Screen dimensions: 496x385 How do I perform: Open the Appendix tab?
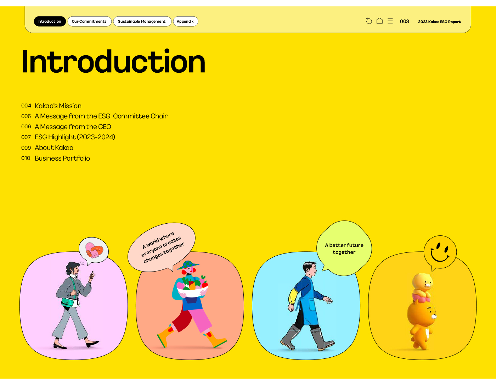click(x=185, y=21)
